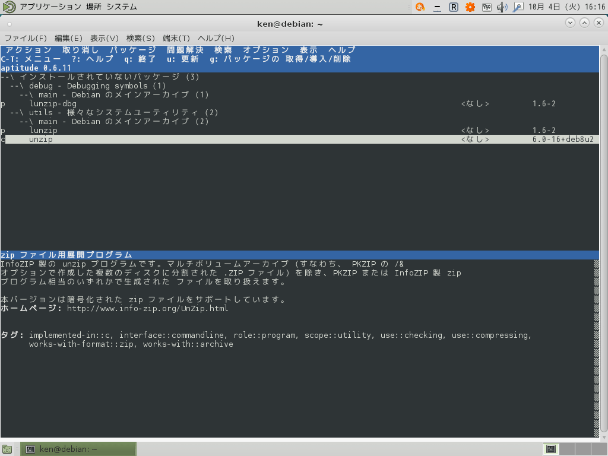The height and width of the screenshot is (456, 608).
Task: Switch to the second workspace in switcher
Action: pos(566,449)
